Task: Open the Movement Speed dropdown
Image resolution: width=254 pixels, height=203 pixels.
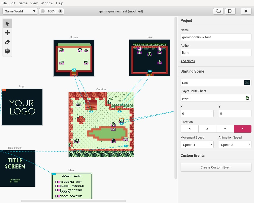Action: click(x=197, y=145)
